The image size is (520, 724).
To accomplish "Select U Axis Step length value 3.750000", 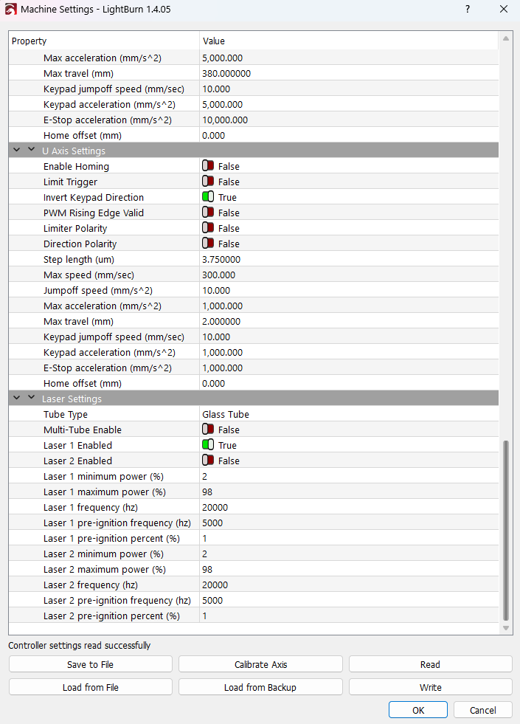I will click(221, 259).
